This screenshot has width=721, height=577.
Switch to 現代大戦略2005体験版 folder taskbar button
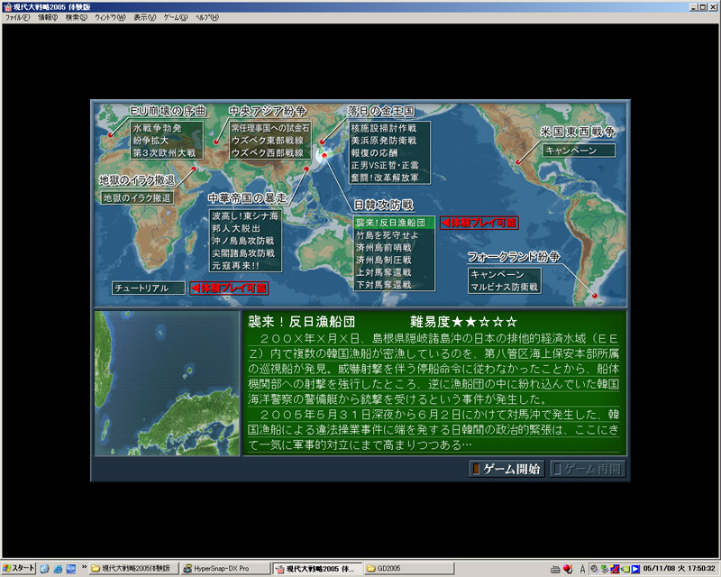click(x=133, y=569)
